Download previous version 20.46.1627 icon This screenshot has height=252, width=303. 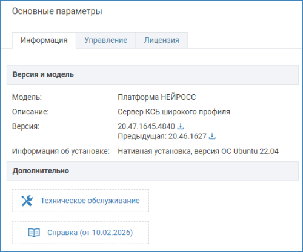click(x=212, y=137)
